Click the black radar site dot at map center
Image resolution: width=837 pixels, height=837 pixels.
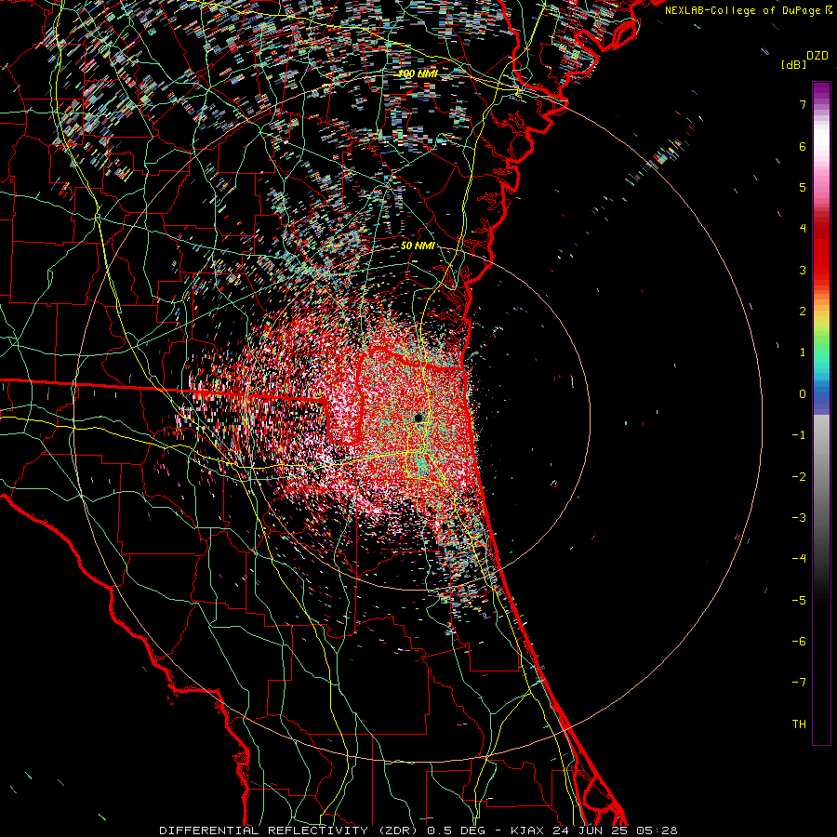pos(418,418)
